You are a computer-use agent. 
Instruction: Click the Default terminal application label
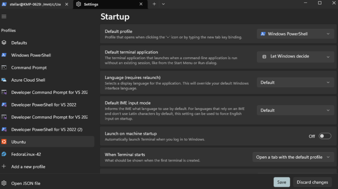[x=131, y=52]
